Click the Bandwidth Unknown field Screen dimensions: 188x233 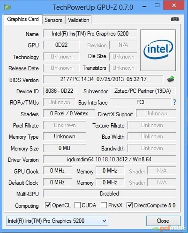(x=152, y=148)
